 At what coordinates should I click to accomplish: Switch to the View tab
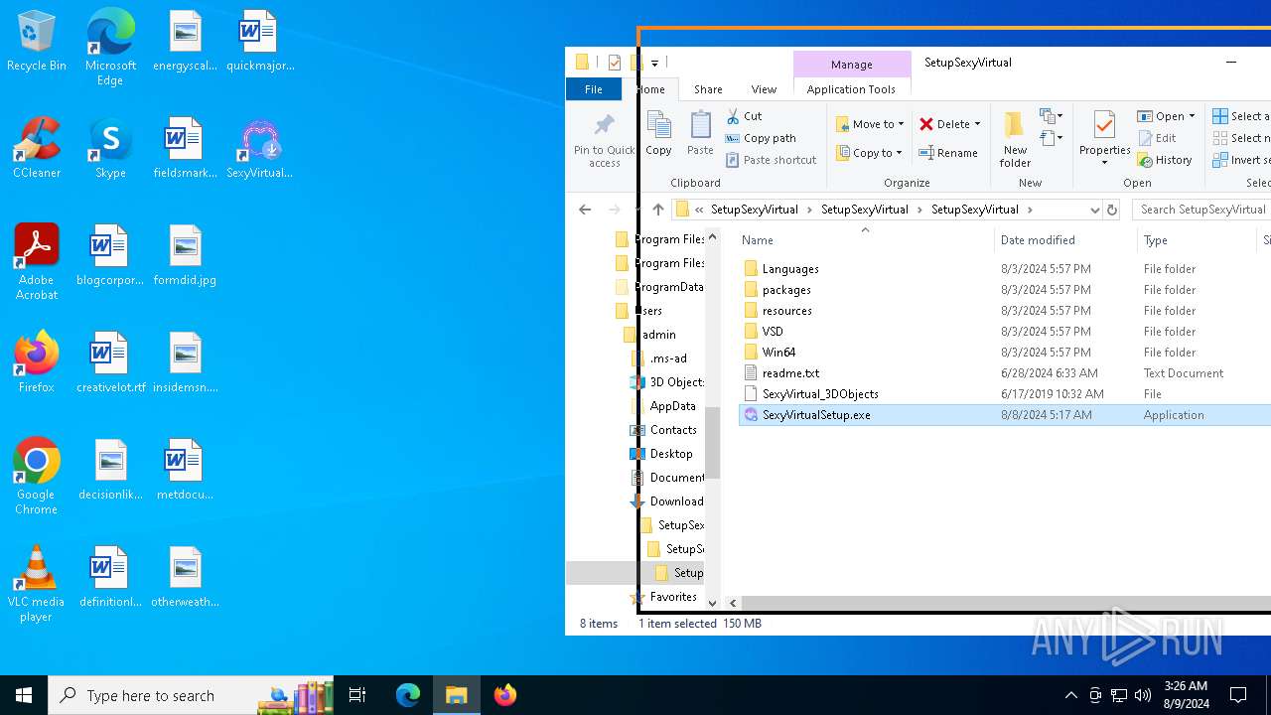(x=764, y=89)
